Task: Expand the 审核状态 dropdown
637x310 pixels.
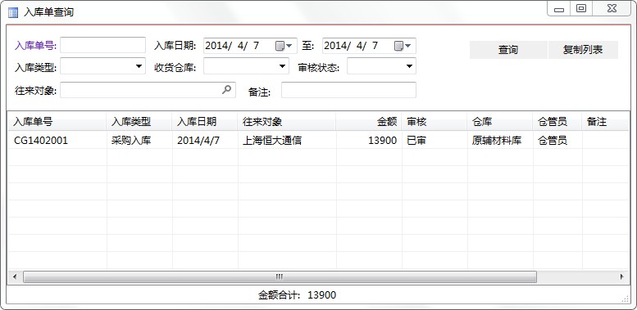Action: [x=410, y=66]
